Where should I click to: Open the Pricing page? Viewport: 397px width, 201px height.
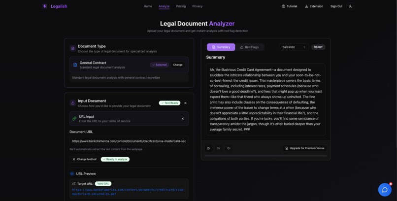click(181, 6)
